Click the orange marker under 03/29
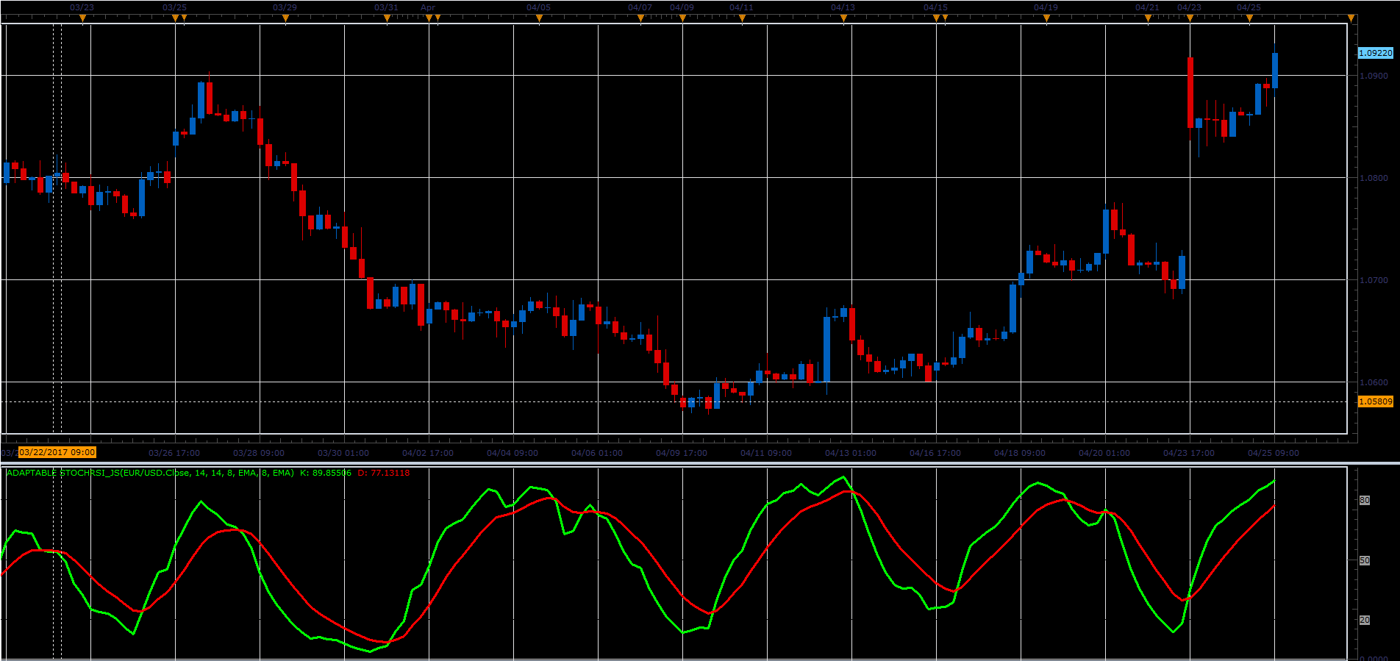The image size is (1400, 661). tap(285, 18)
